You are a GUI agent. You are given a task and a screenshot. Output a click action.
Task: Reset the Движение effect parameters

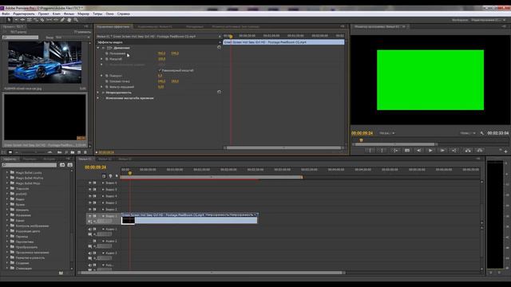(219, 48)
